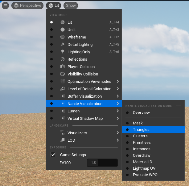Click the Lit label in viewport toolbar

click(57, 6)
